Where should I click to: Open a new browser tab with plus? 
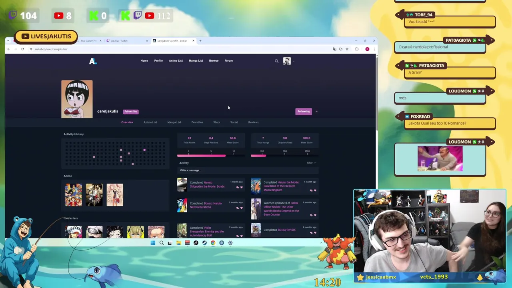[x=200, y=41]
